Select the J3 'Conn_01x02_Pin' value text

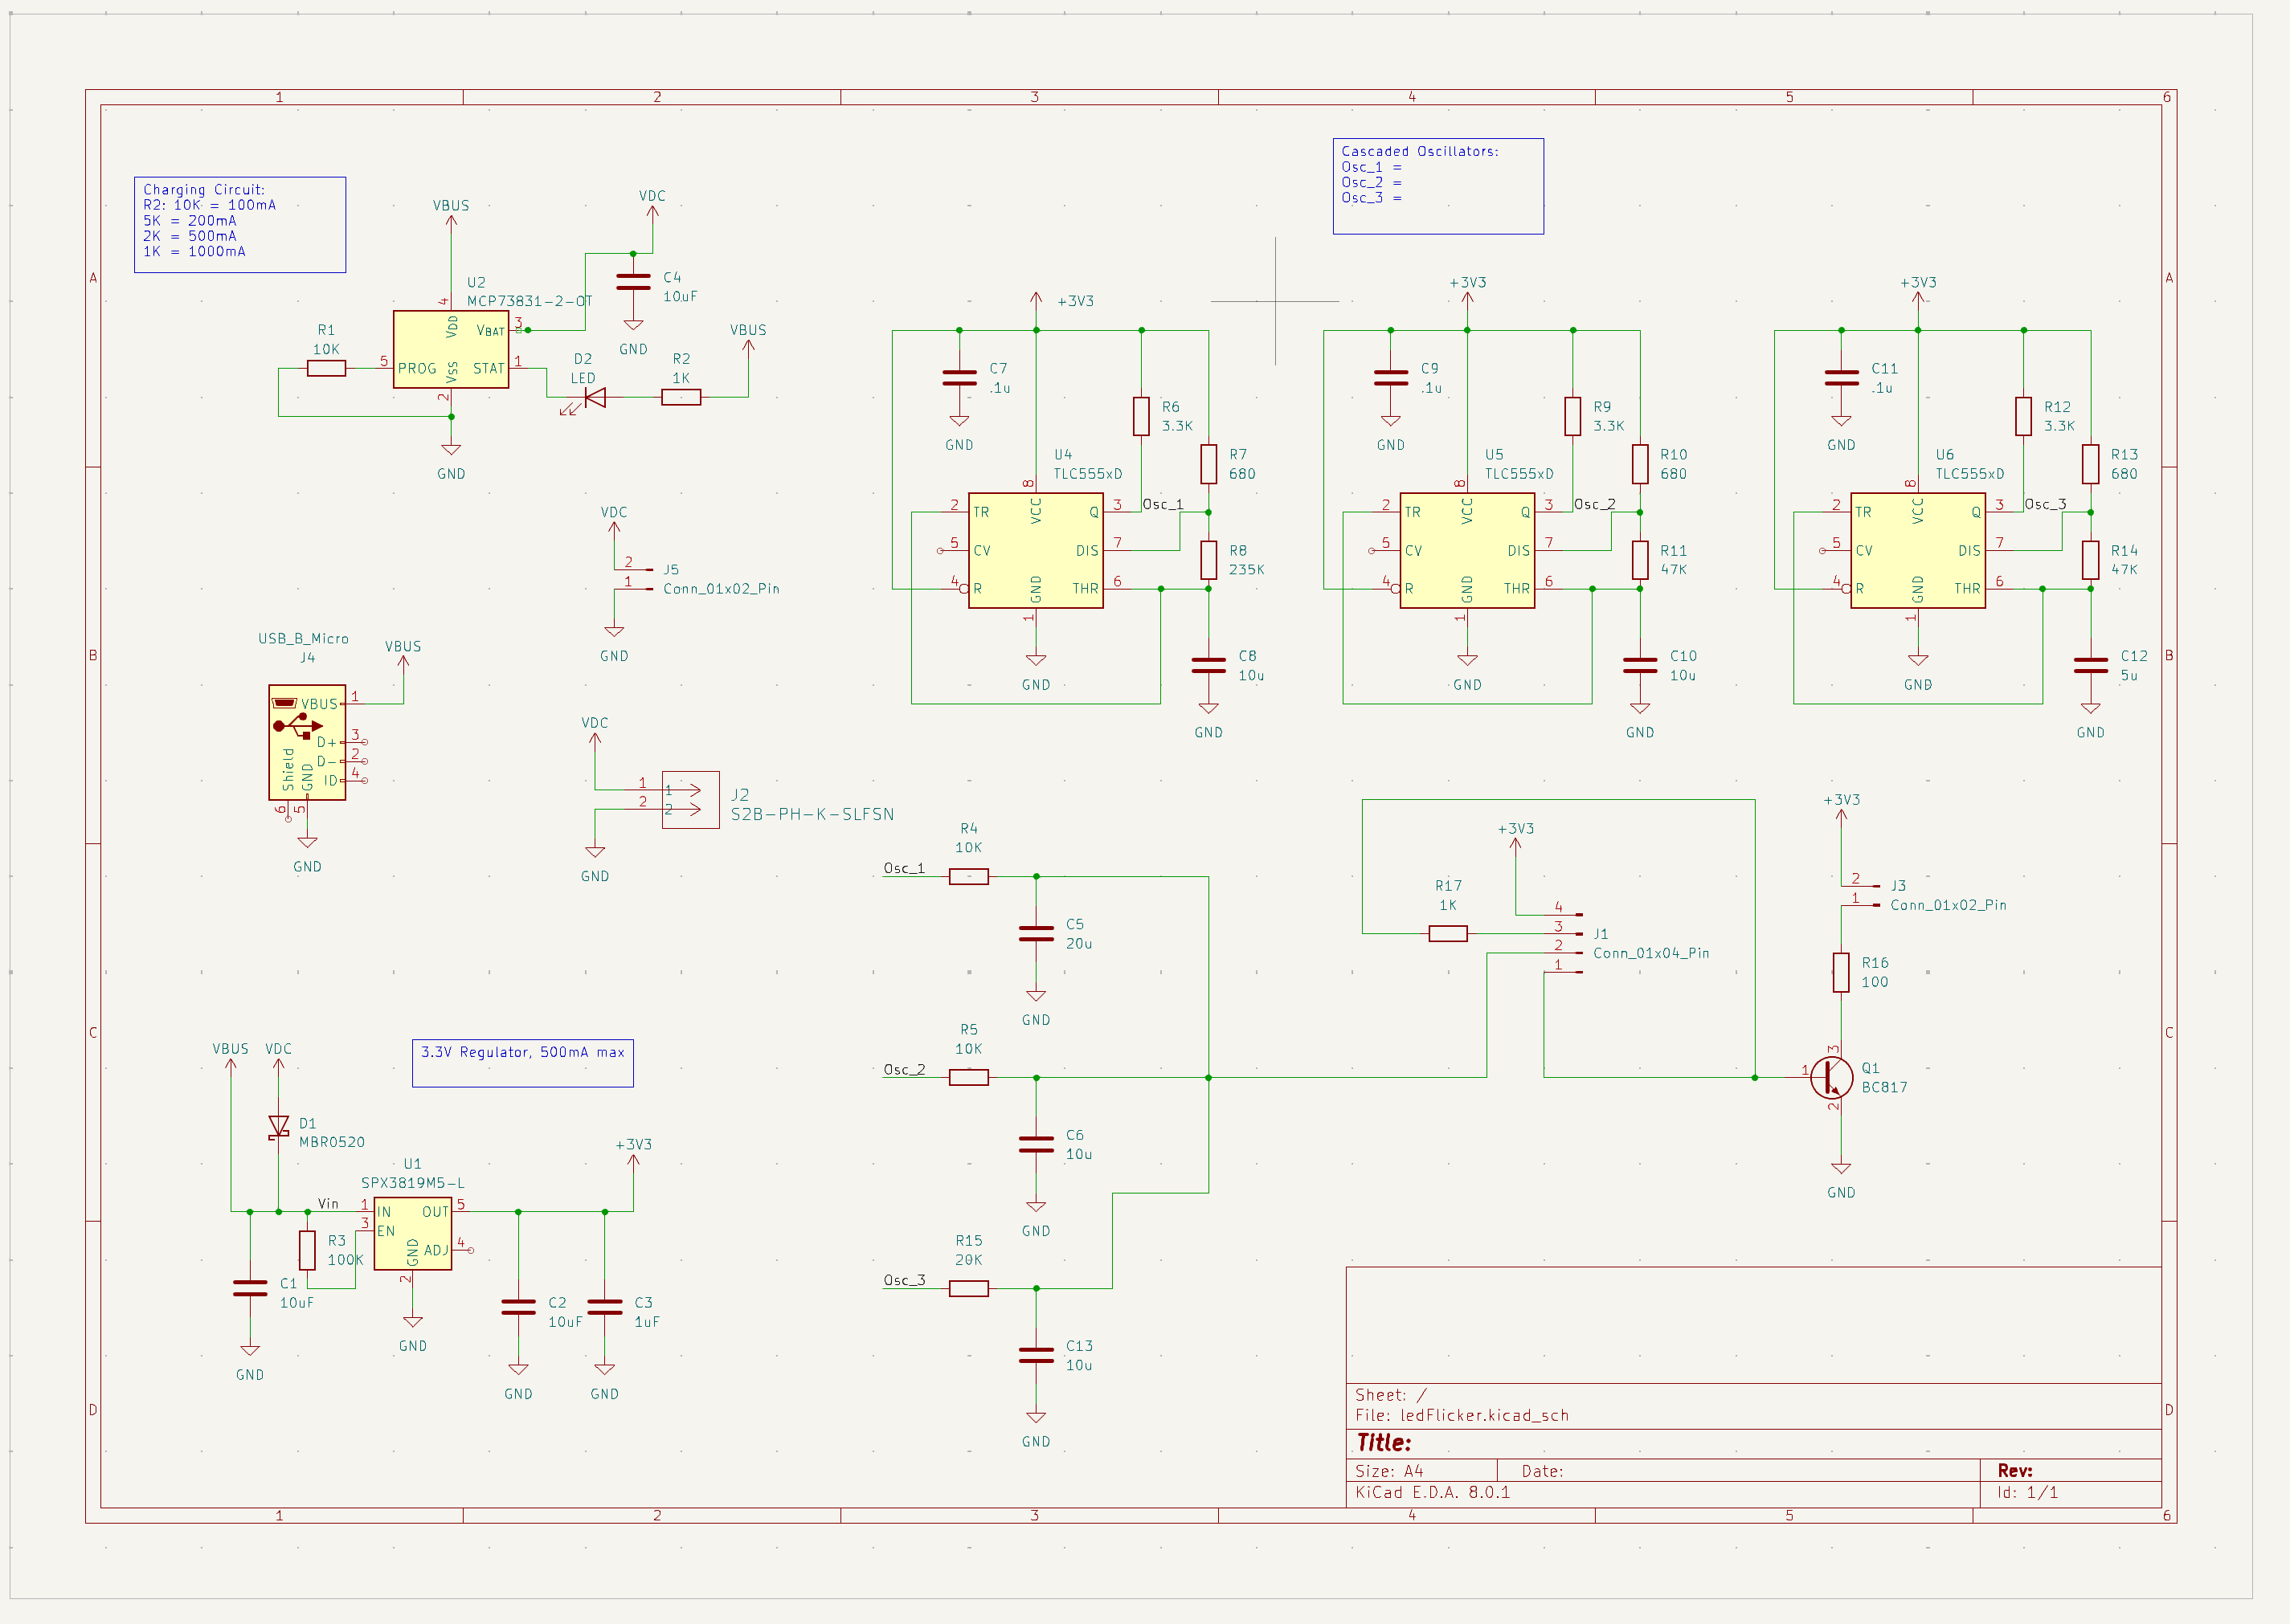[x=1948, y=905]
